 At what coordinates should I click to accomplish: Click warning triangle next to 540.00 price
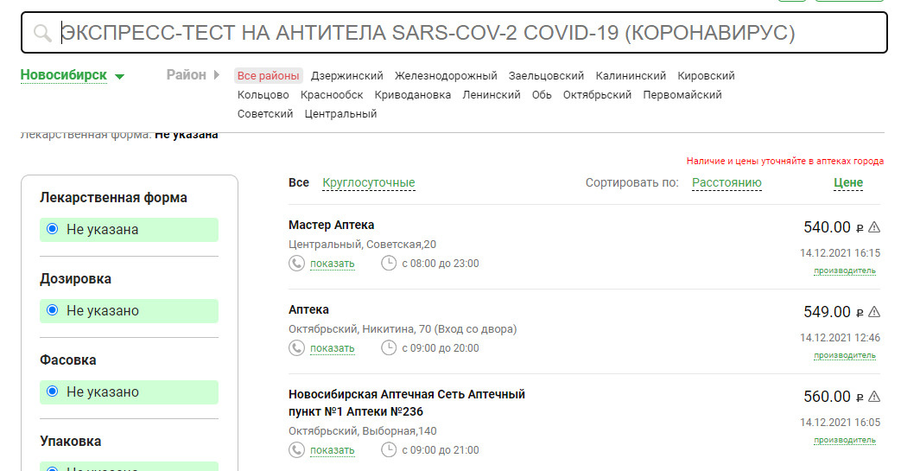(874, 227)
